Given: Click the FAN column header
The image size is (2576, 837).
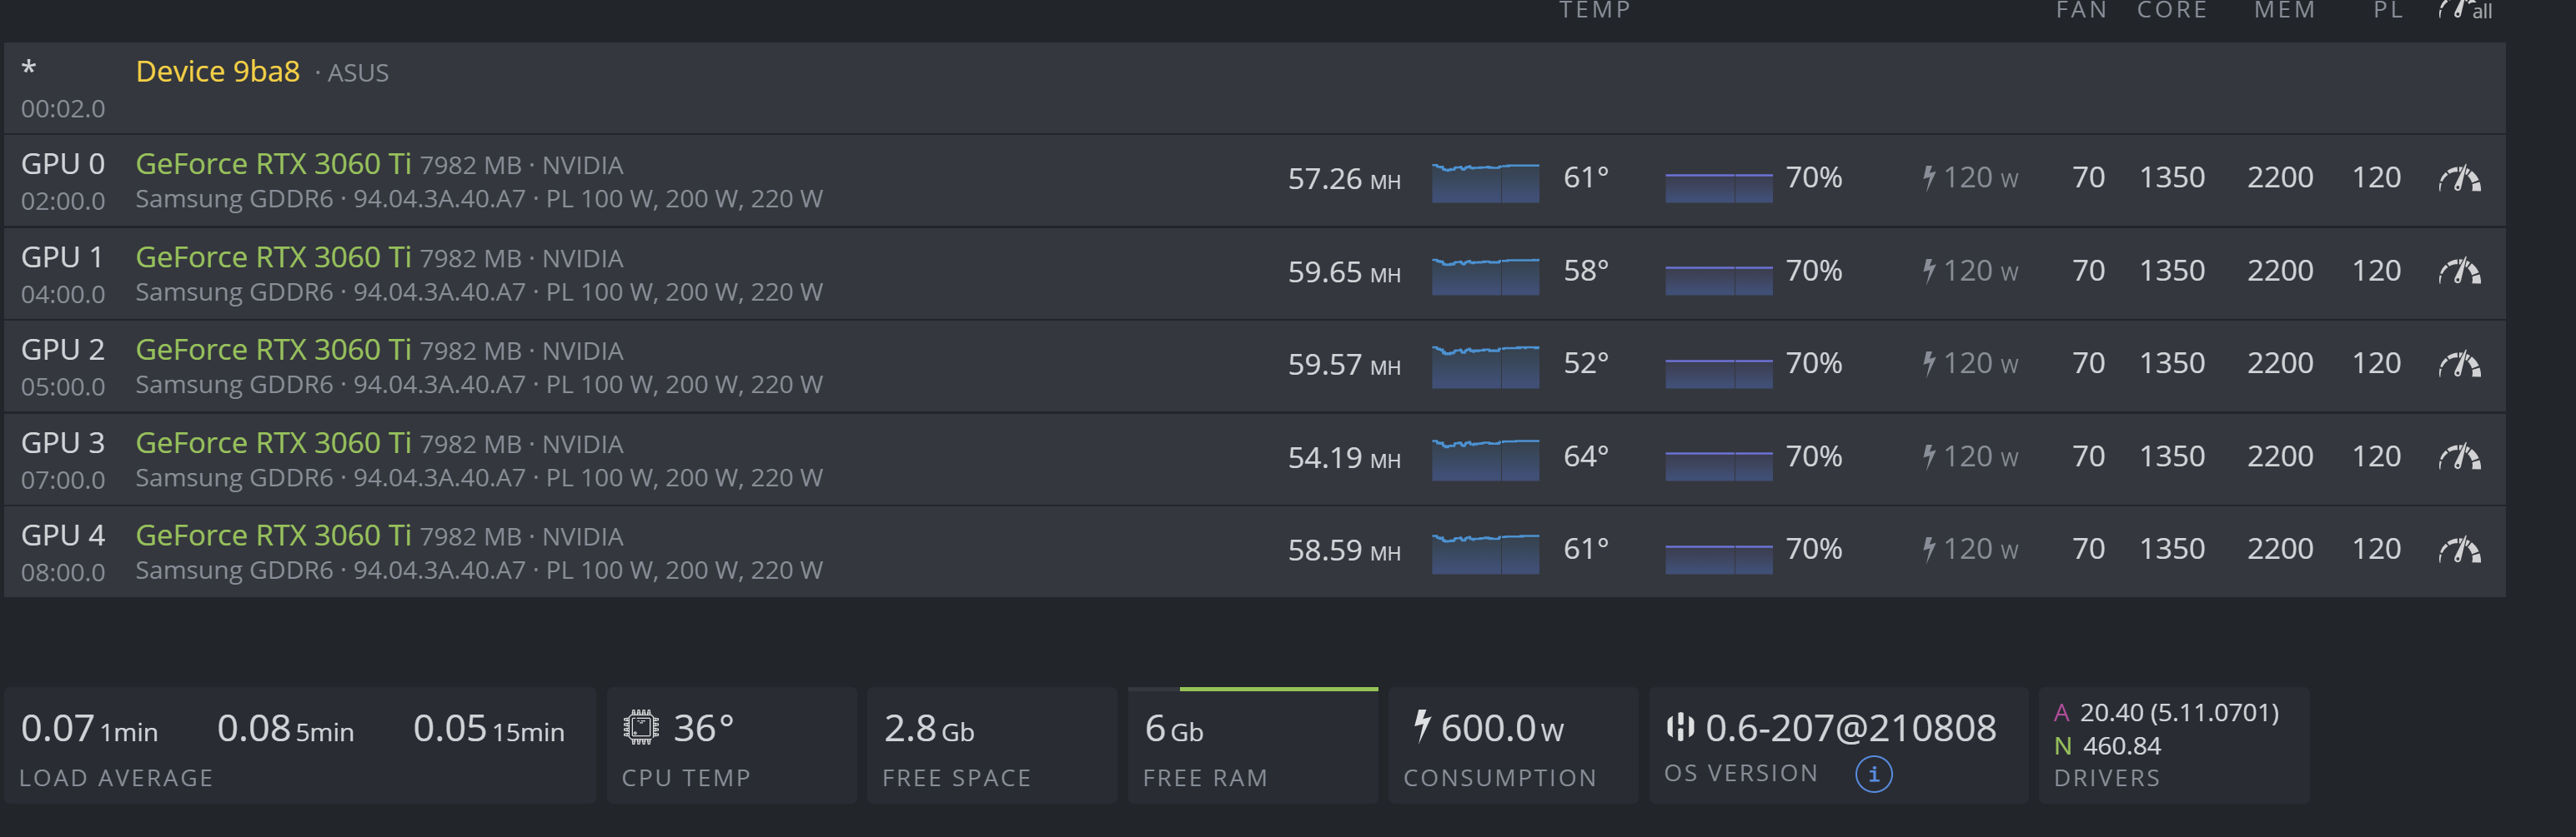Looking at the screenshot, I should pyautogui.click(x=2081, y=10).
